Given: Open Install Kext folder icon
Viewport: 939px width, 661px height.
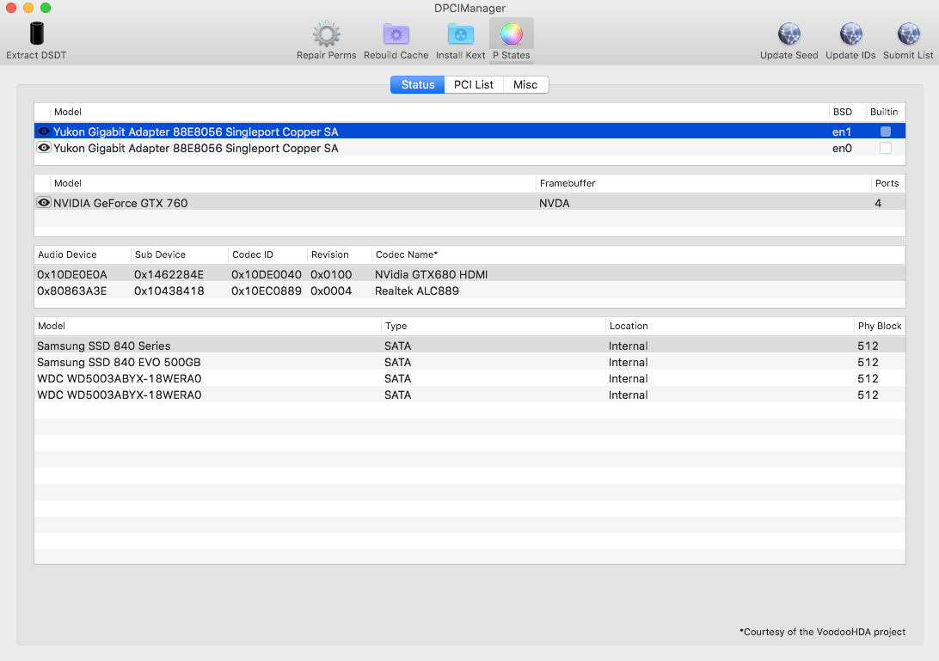Looking at the screenshot, I should click(x=461, y=34).
